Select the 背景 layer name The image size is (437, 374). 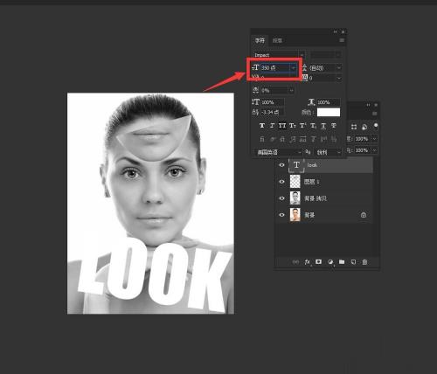[309, 215]
